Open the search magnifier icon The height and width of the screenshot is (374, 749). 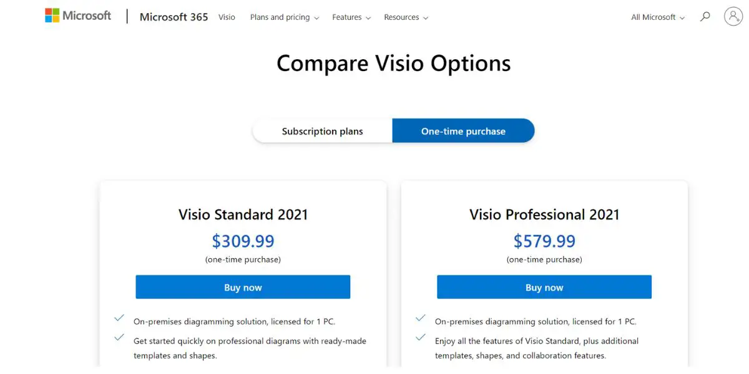point(705,17)
